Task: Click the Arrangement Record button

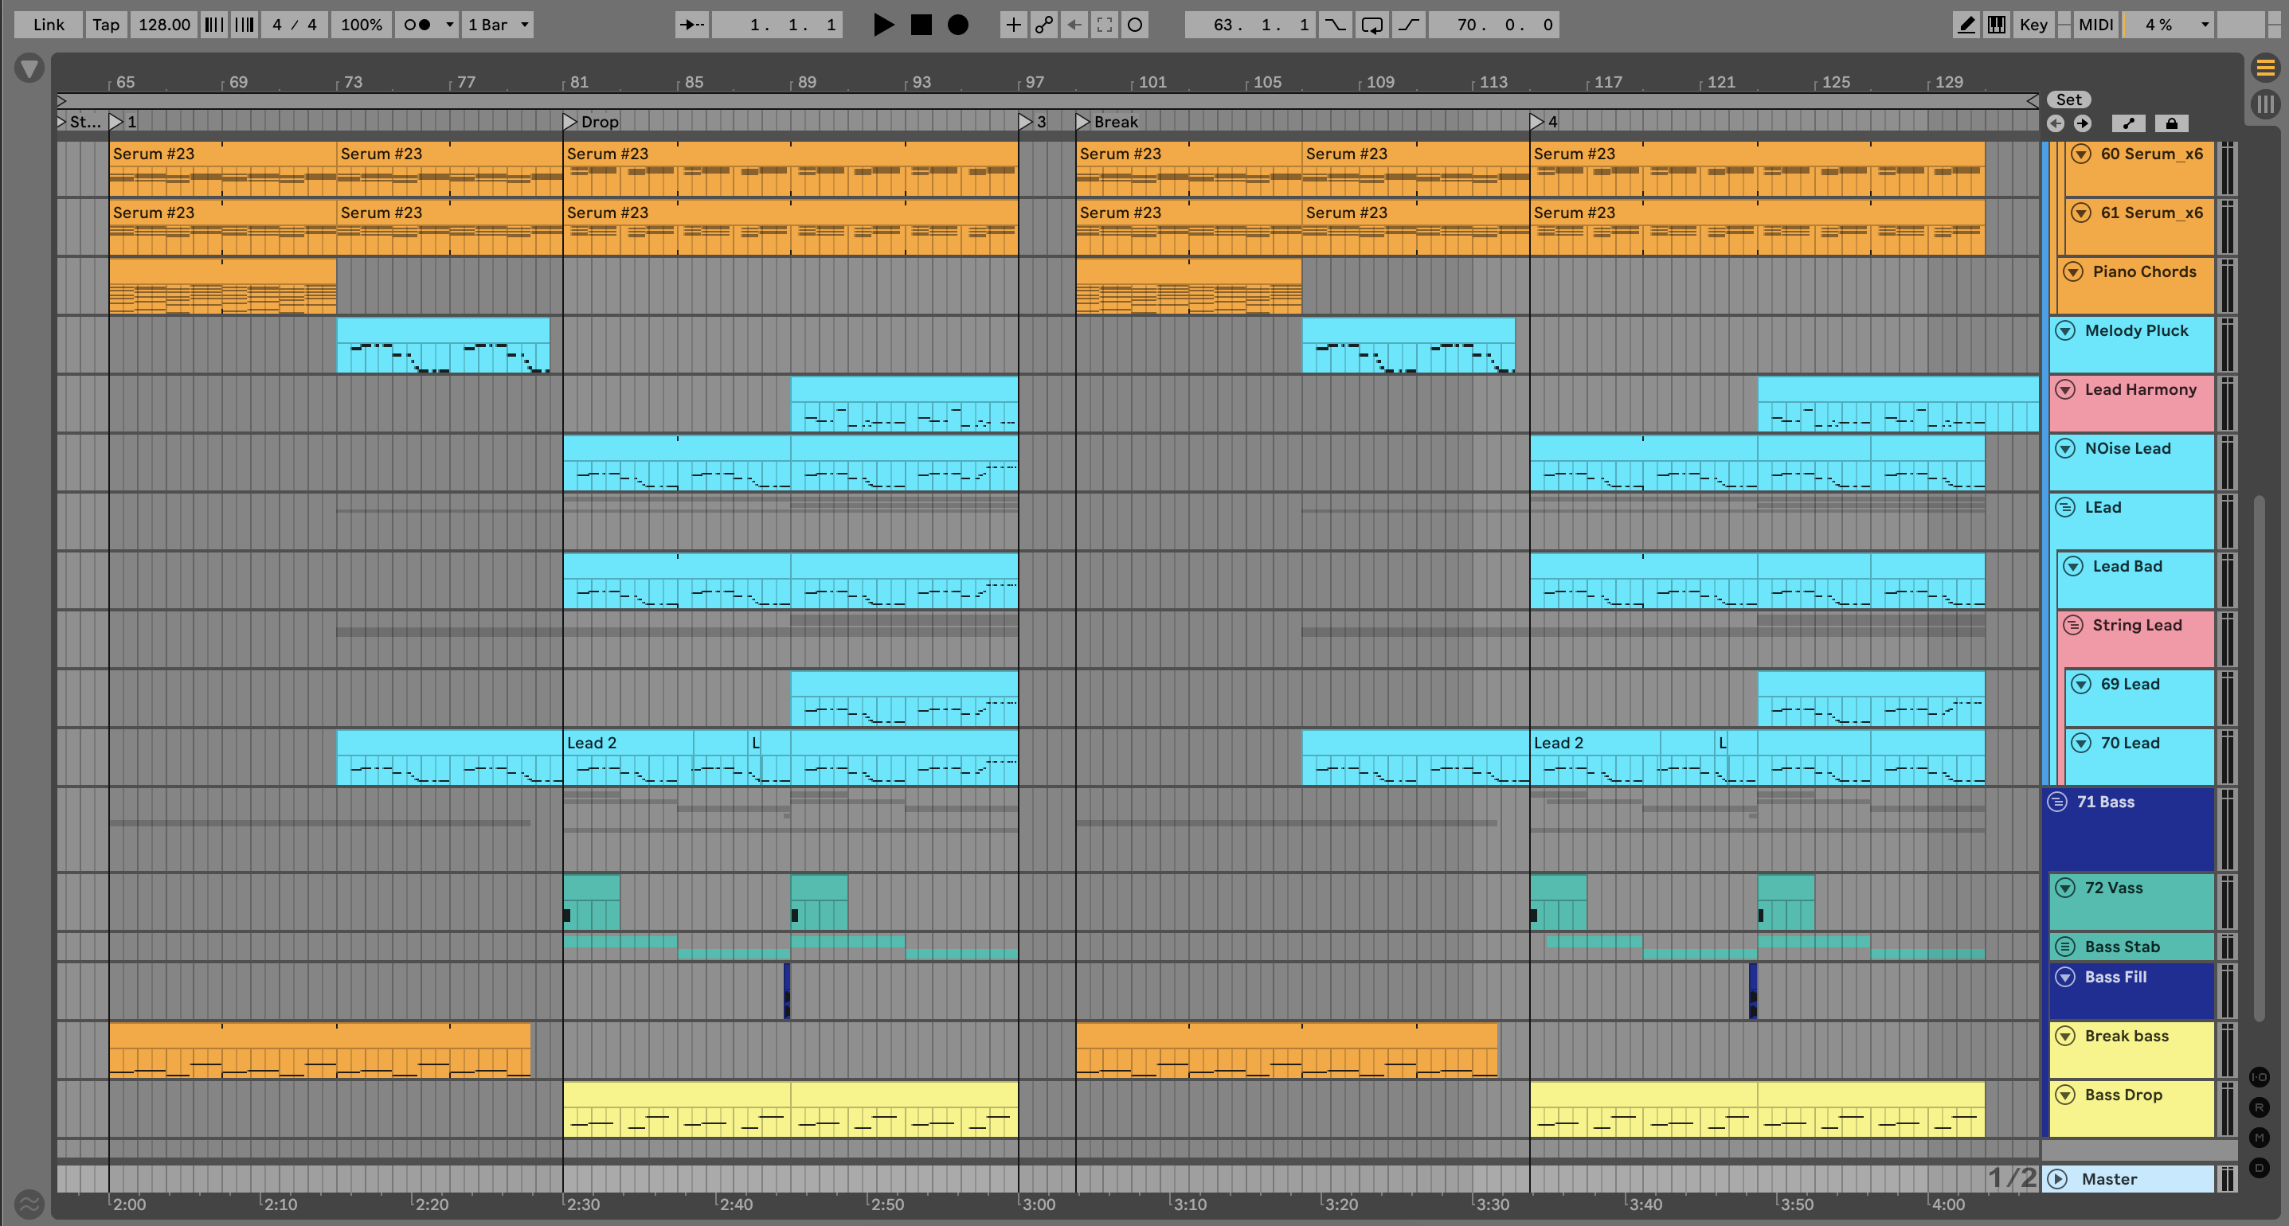Action: [x=957, y=25]
